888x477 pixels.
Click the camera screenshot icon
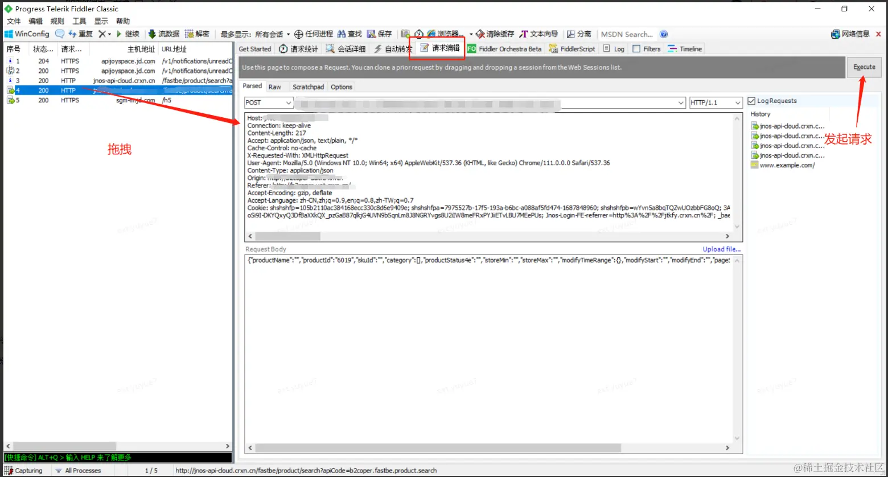[x=405, y=34]
